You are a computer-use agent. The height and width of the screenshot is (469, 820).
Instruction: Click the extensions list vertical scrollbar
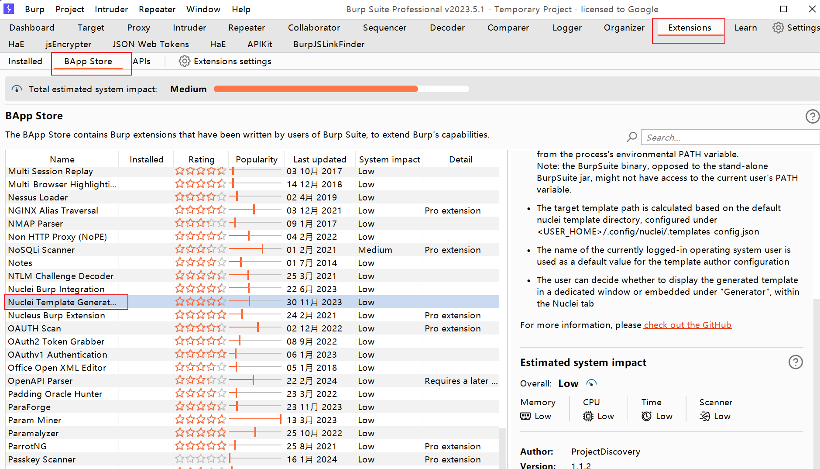[503, 448]
